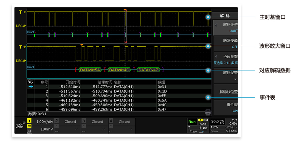Viewport: 301px width, 143px height.
Task: Click the DEC marker in main timebase window
Action: (x=21, y=26)
